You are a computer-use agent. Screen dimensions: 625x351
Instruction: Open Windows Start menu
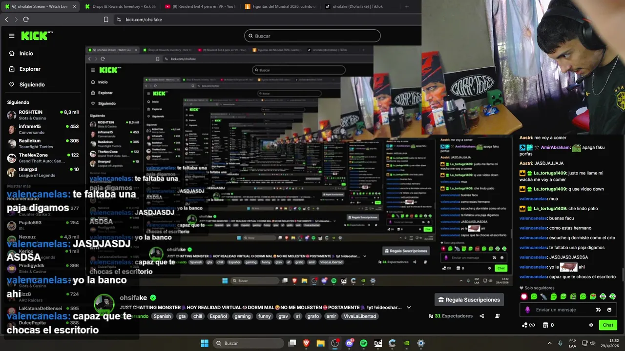pos(205,343)
